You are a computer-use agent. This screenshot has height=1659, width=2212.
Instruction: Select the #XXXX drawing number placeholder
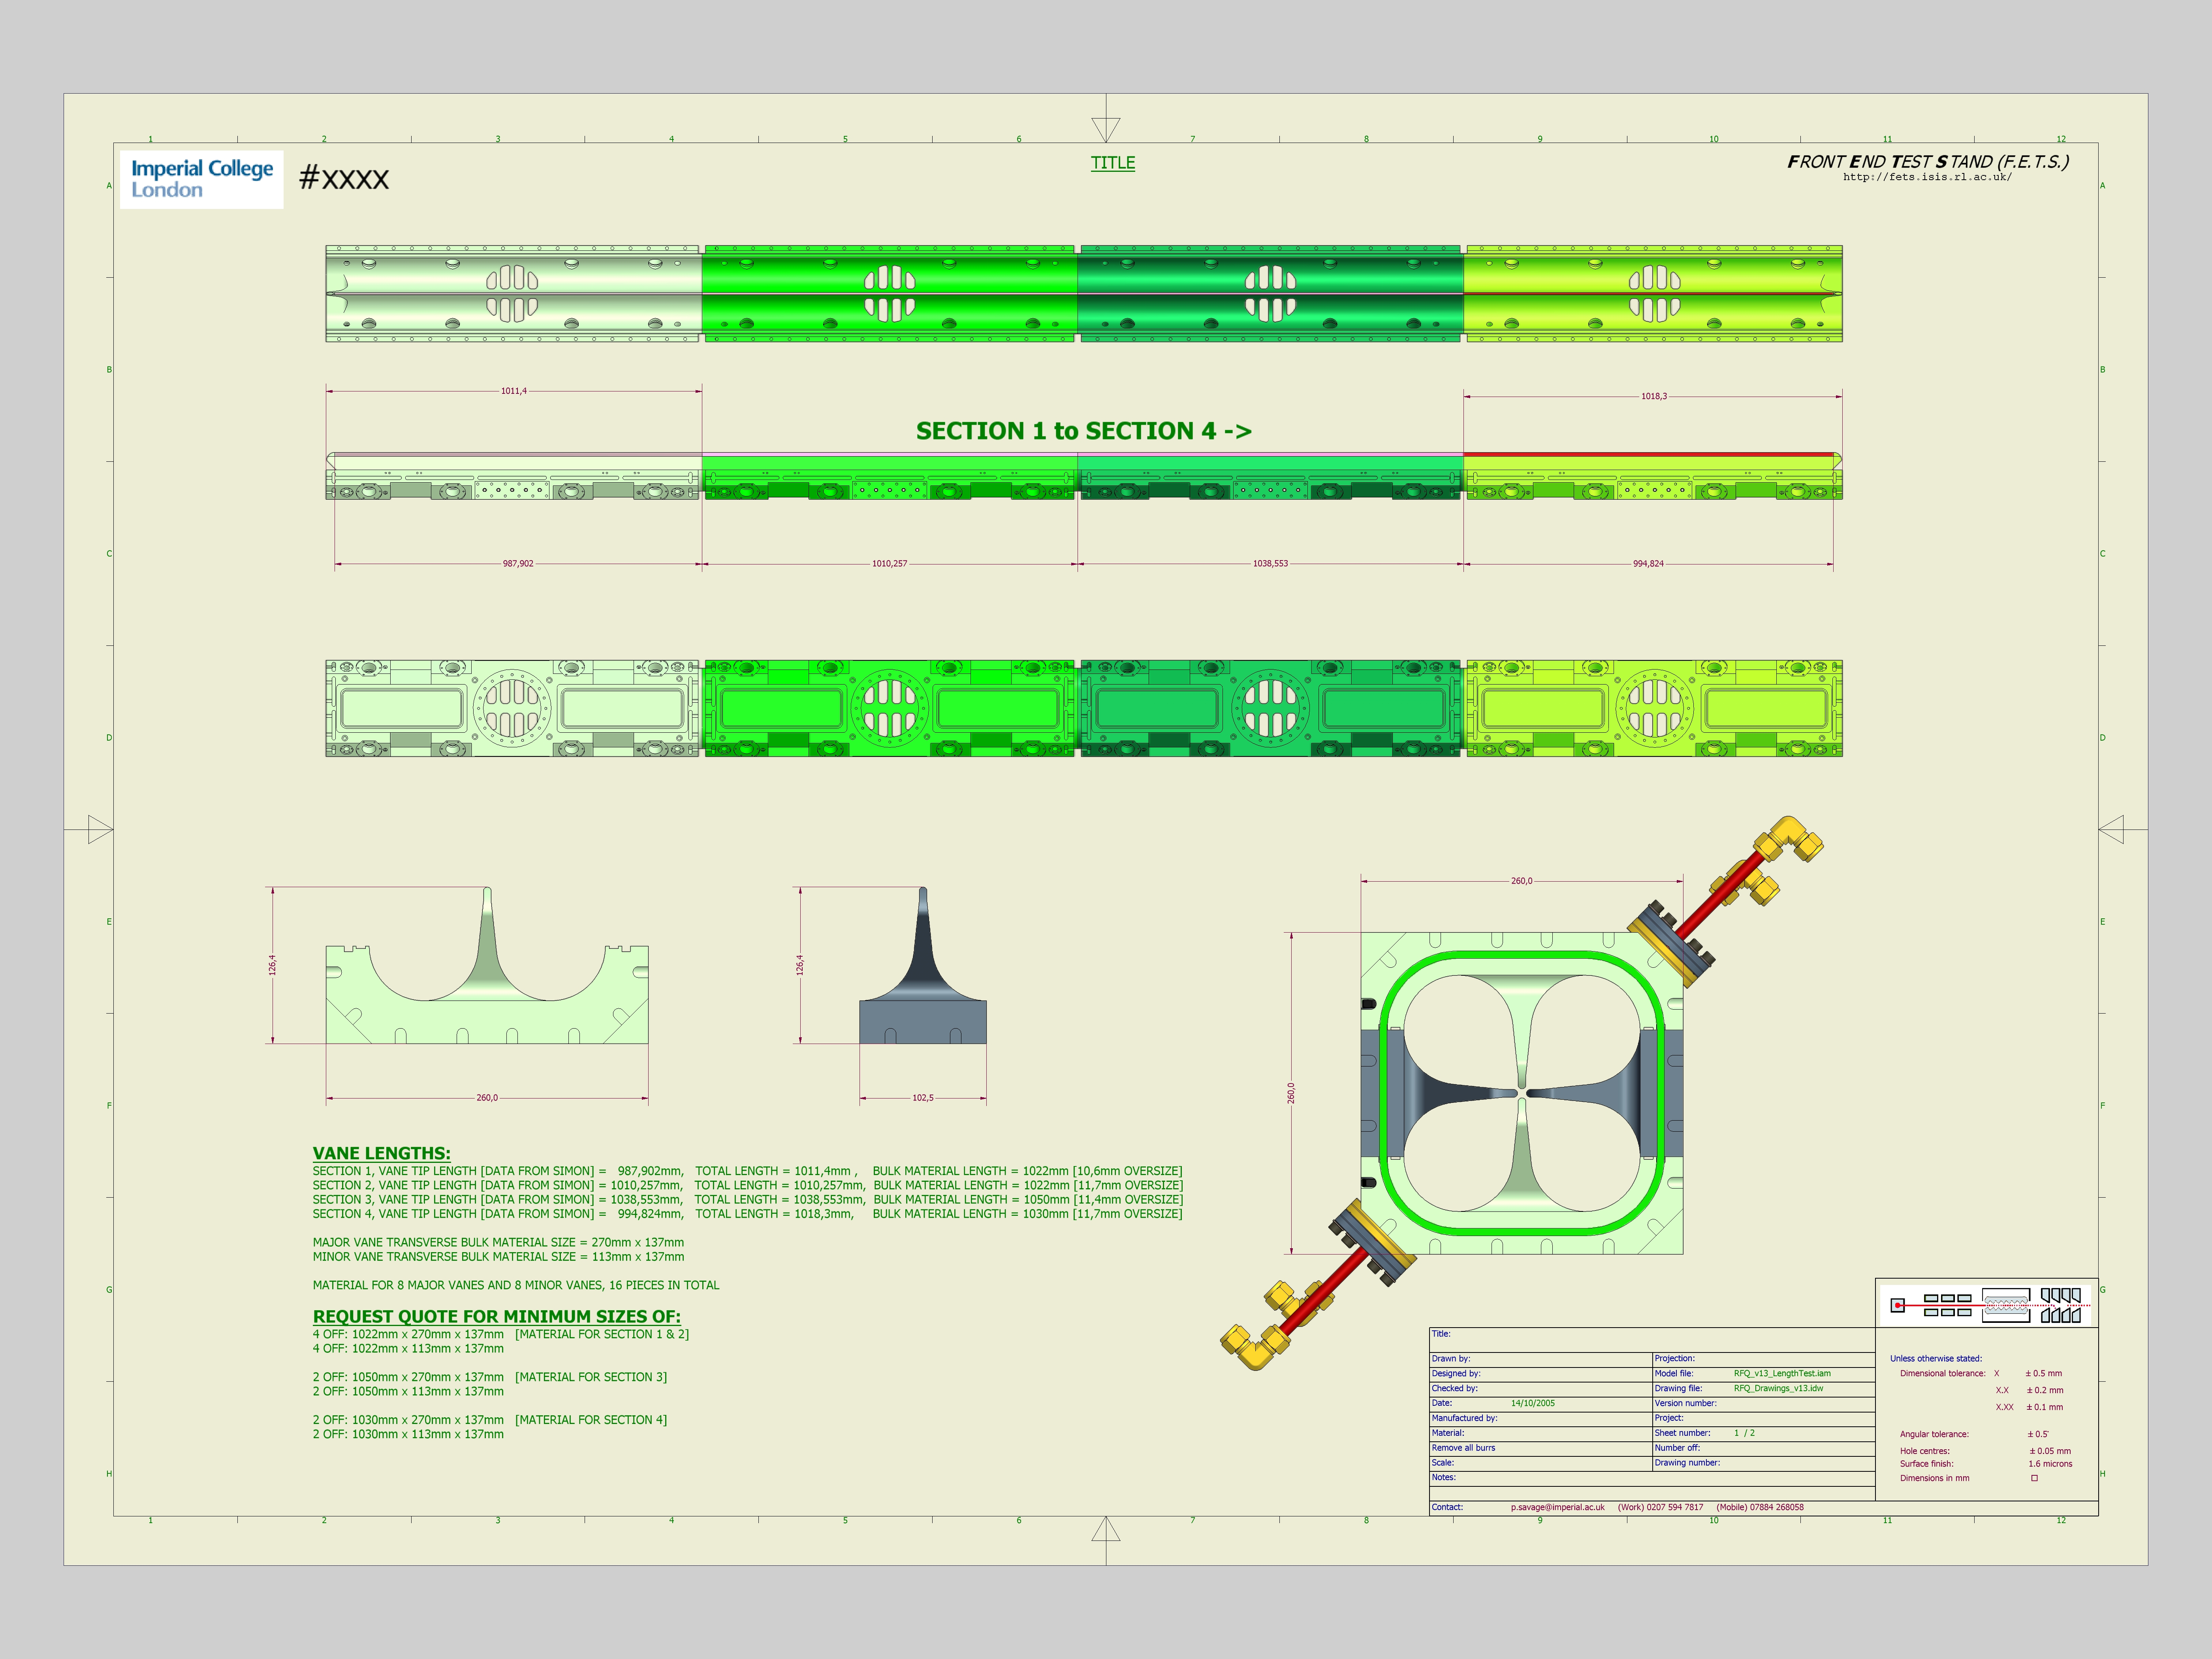[344, 179]
